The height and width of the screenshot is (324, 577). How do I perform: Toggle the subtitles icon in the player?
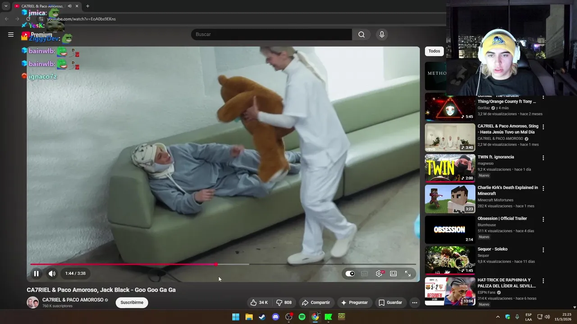(x=364, y=274)
